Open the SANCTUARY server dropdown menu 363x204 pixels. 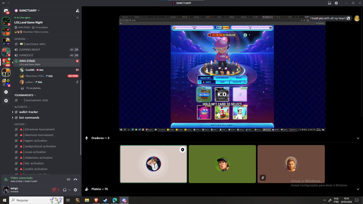(27, 11)
